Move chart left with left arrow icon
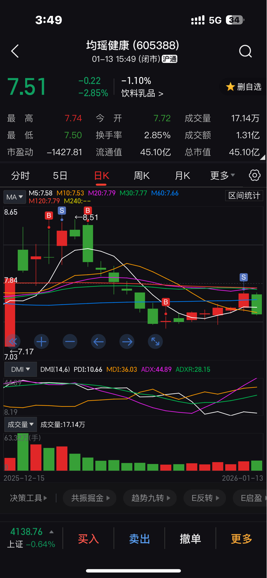 point(98,342)
